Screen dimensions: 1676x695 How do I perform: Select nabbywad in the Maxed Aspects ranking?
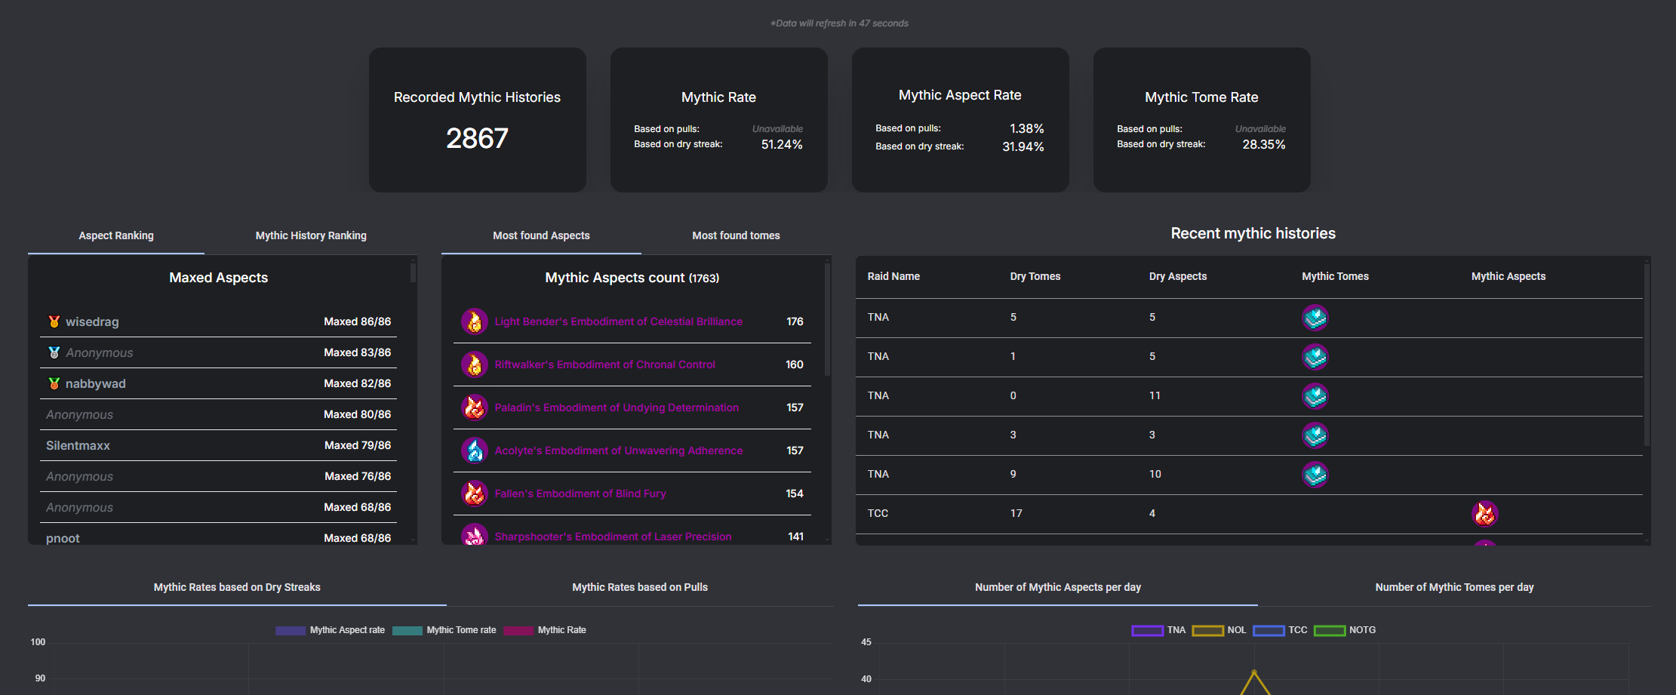click(96, 383)
